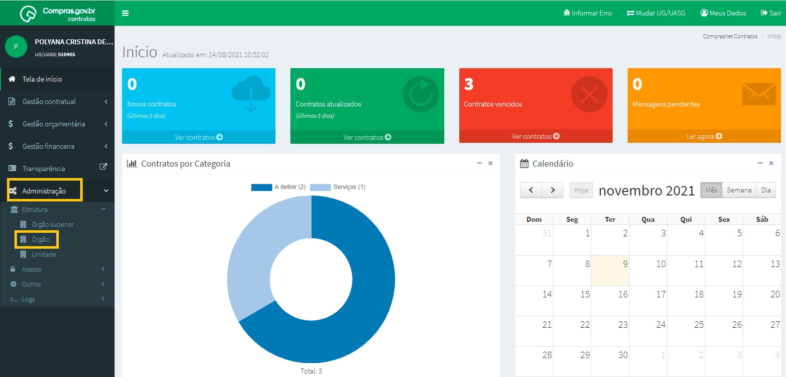The width and height of the screenshot is (786, 377).
Task: Switch calendar to Semana view
Action: pyautogui.click(x=739, y=190)
